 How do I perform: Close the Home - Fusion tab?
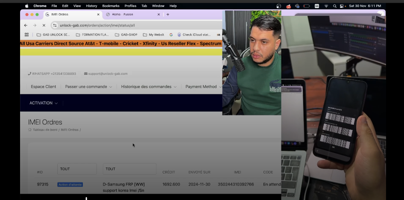(159, 15)
